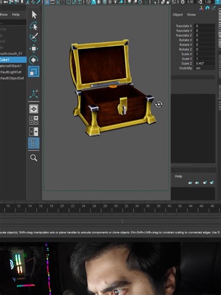
Task: Click Scale X value field
Action: coord(205,54)
